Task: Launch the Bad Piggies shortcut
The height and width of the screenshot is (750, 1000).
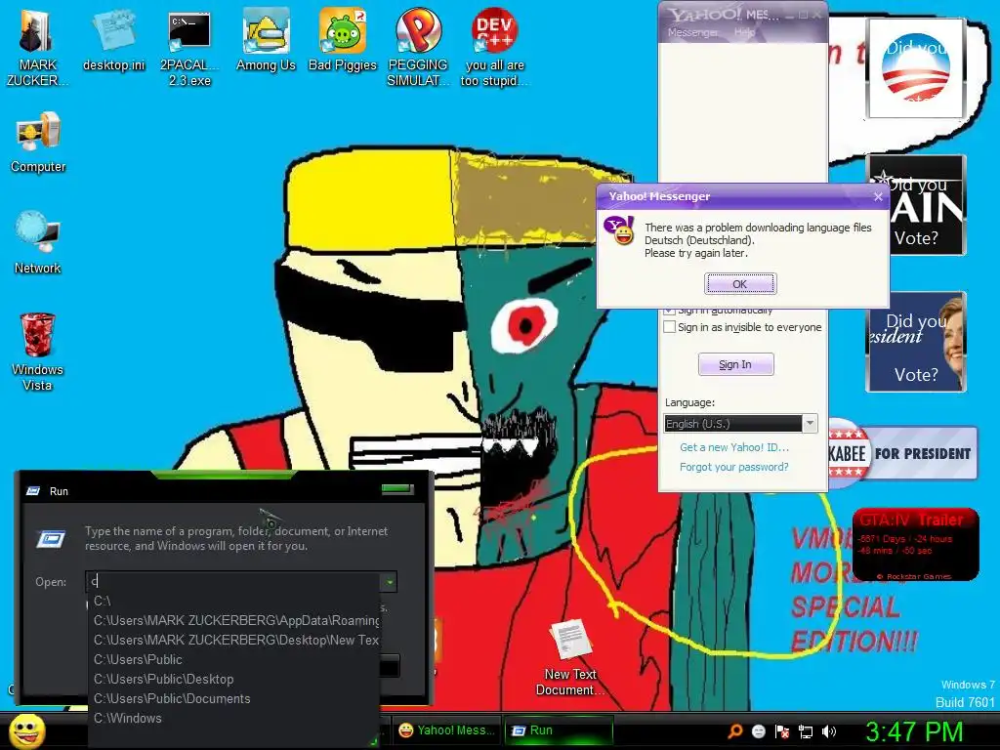Action: click(x=343, y=40)
